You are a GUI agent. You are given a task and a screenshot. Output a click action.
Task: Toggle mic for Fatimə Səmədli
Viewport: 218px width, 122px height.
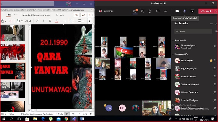[x=215, y=76]
